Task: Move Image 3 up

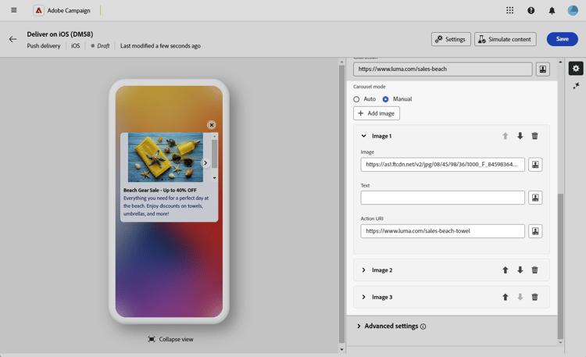Action: [506, 297]
